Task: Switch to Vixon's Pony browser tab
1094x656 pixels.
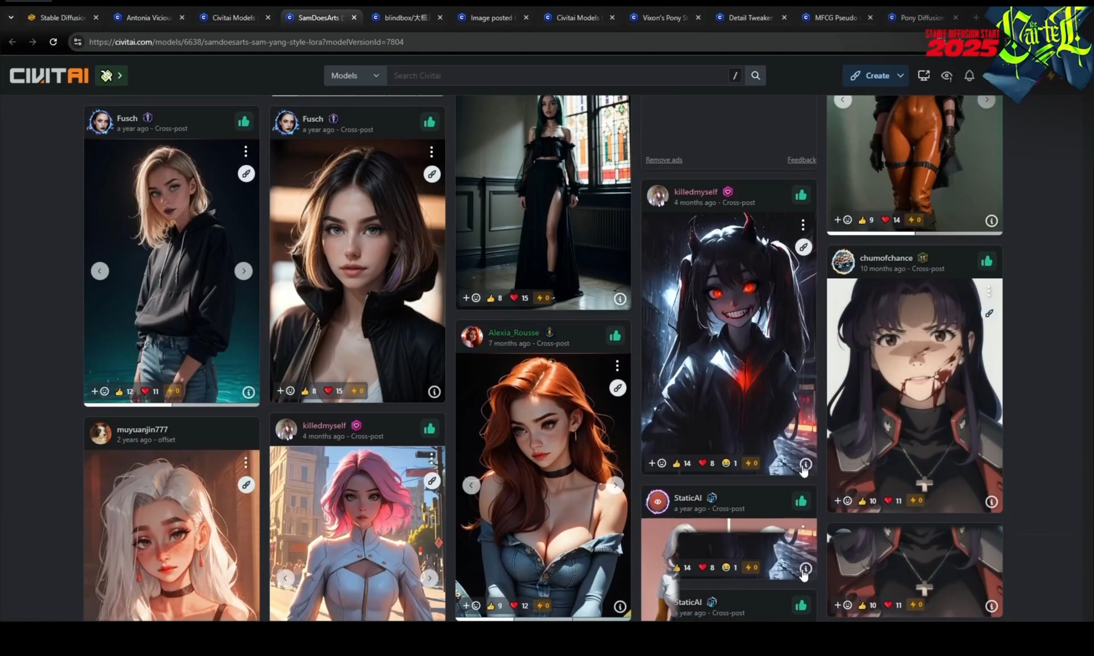Action: 664,18
